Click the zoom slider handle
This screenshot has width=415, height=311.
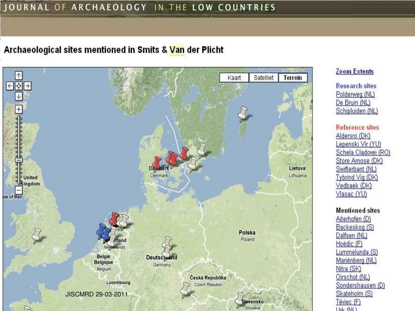(x=19, y=160)
